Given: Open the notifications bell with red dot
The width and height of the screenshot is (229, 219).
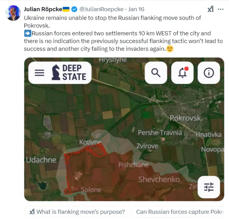Looking at the screenshot, I should click(x=182, y=73).
